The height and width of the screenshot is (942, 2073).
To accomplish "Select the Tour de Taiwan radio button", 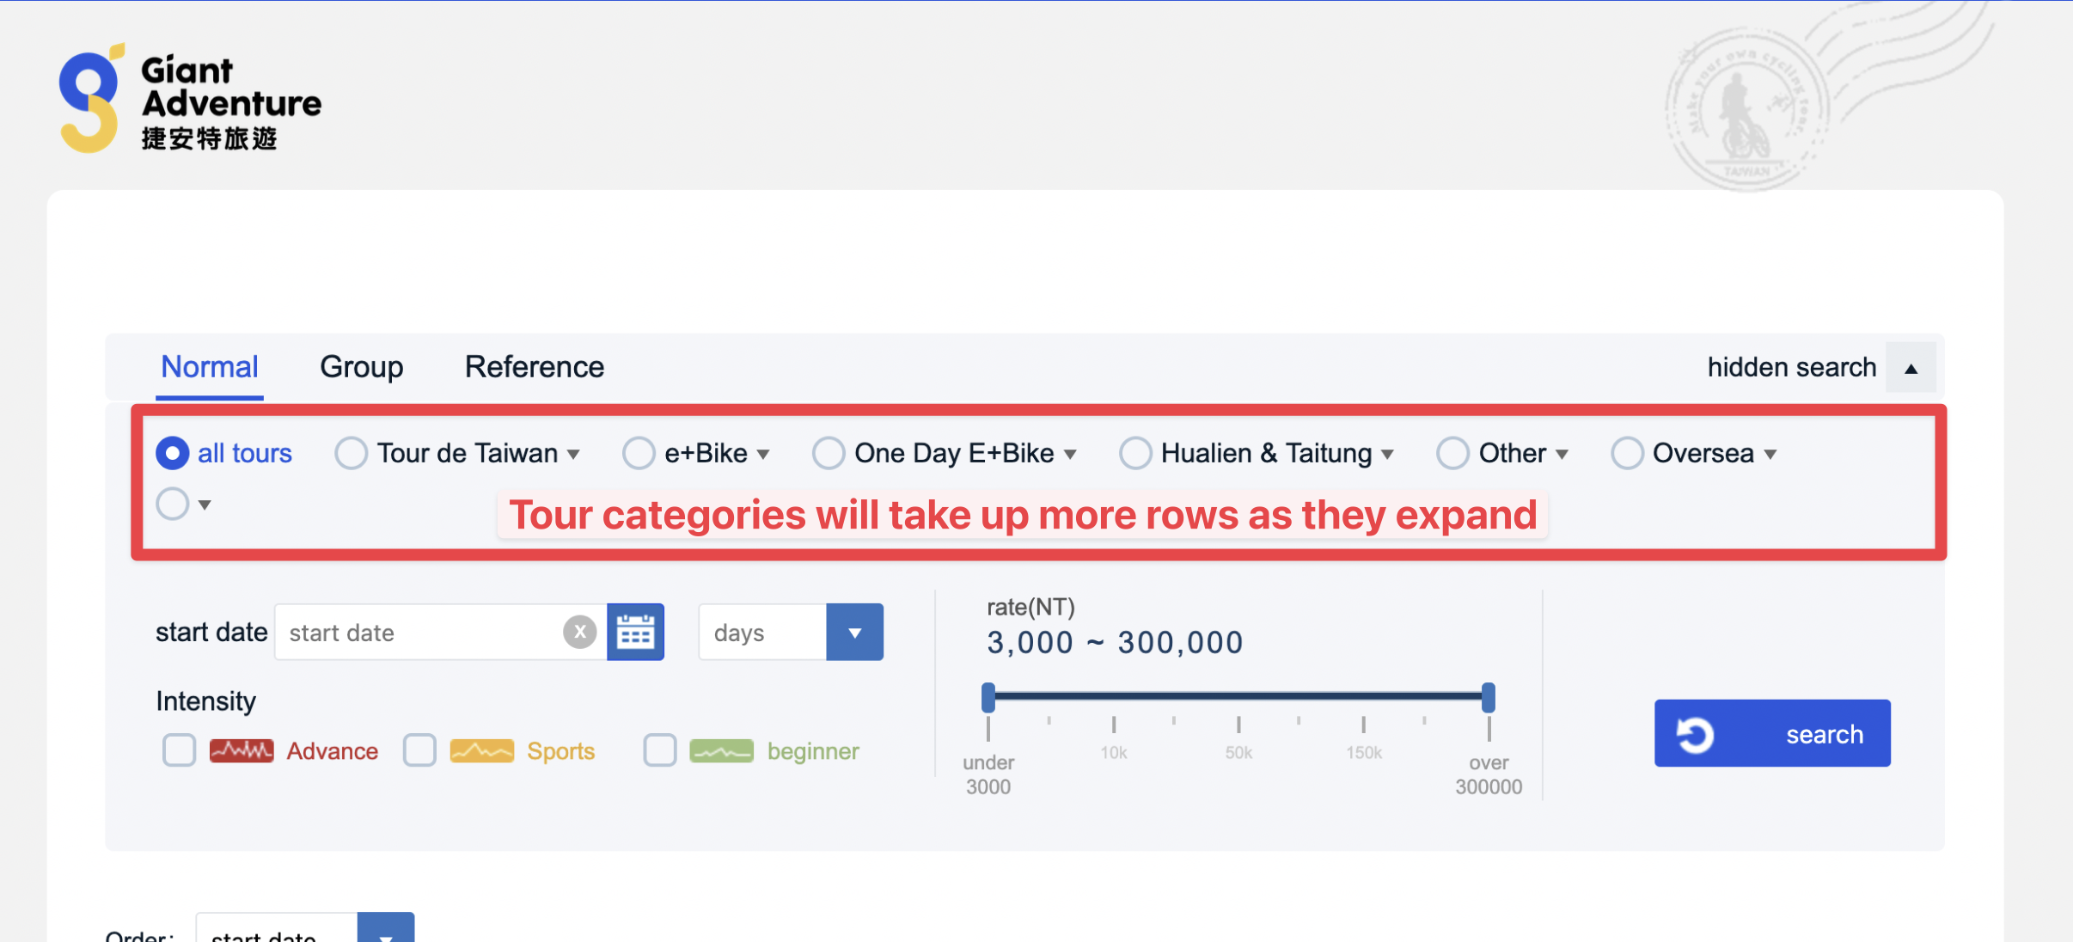I will (351, 453).
